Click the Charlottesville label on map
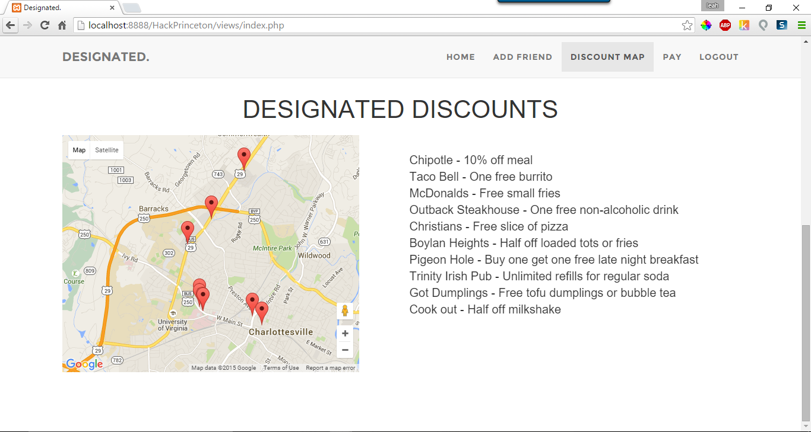Image resolution: width=811 pixels, height=432 pixels. point(281,332)
